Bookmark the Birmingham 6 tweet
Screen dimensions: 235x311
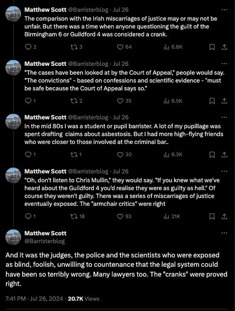pos(212,47)
